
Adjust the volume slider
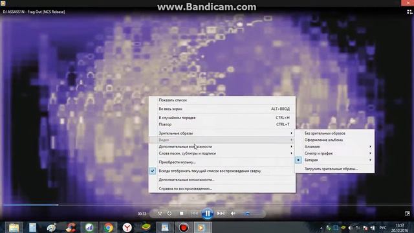pyautogui.click(x=253, y=214)
